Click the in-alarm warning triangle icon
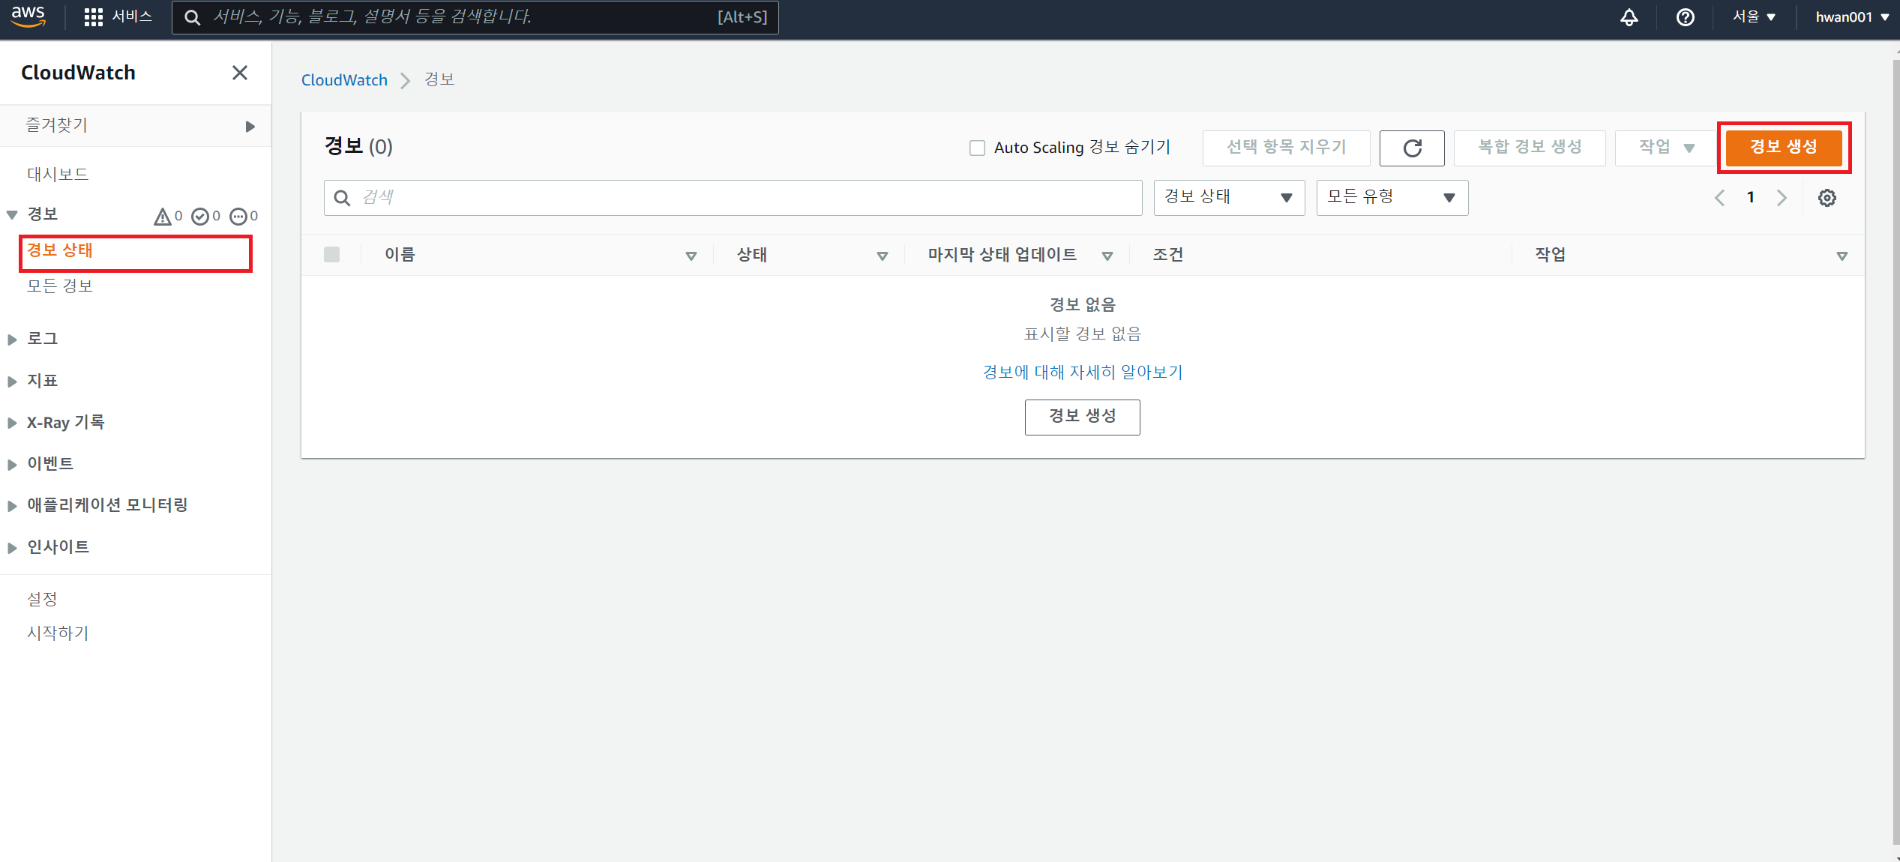 pyautogui.click(x=162, y=217)
